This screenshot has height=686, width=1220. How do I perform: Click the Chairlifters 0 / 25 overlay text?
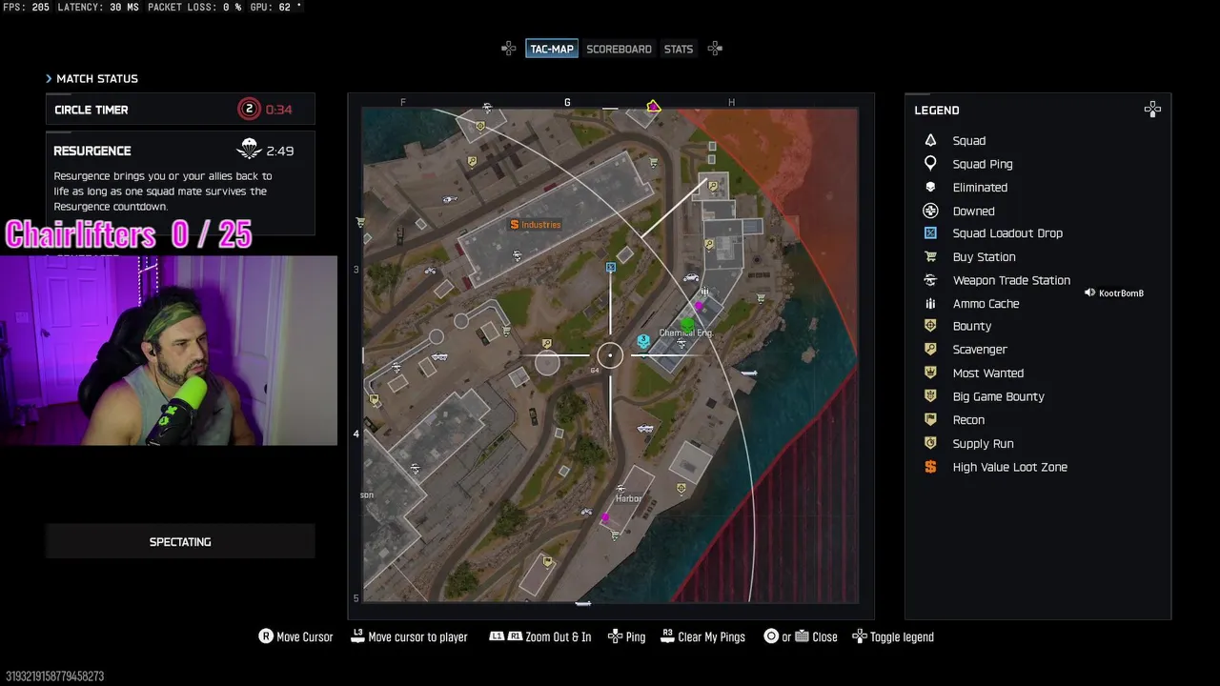[x=129, y=234]
